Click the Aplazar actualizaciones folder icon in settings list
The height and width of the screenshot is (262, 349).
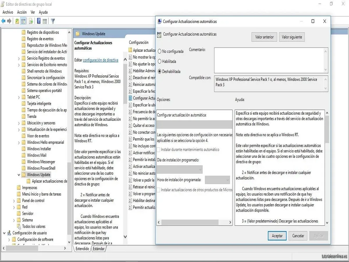tap(130, 50)
